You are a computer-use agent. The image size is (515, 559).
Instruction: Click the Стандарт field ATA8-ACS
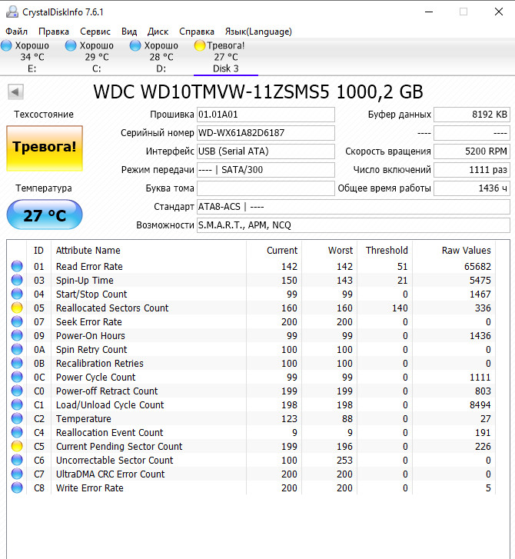353,207
